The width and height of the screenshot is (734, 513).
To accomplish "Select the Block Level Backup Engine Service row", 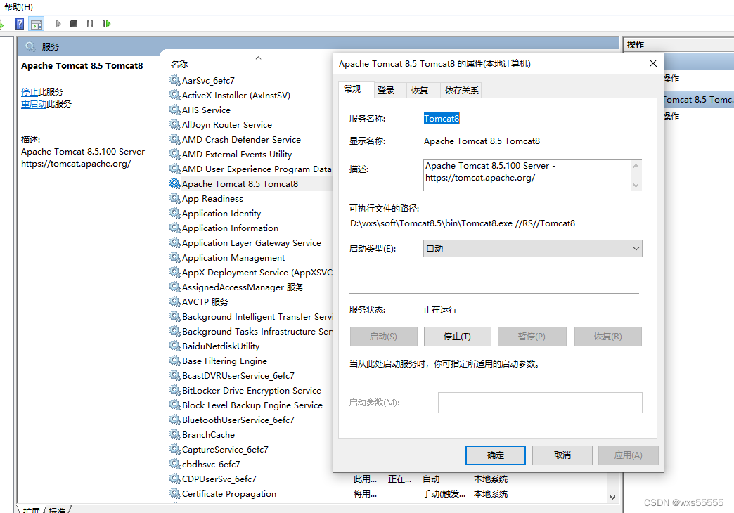I will click(x=251, y=405).
